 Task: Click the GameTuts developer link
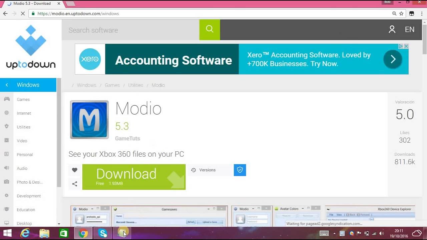127,138
